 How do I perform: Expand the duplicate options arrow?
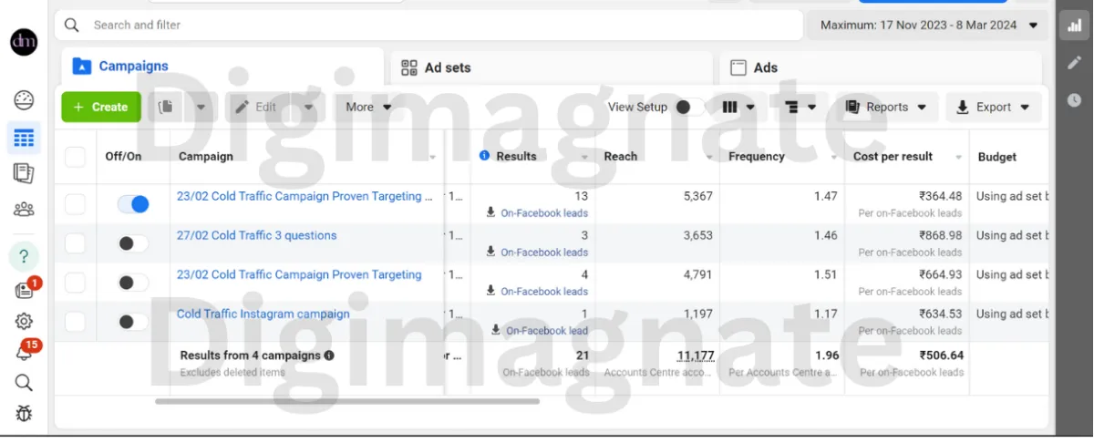(x=201, y=107)
